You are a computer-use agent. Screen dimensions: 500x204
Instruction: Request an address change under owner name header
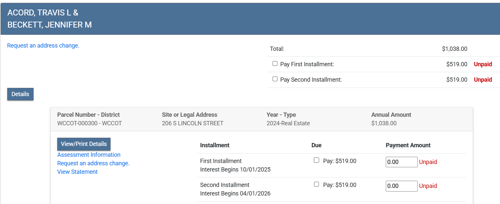(x=43, y=46)
